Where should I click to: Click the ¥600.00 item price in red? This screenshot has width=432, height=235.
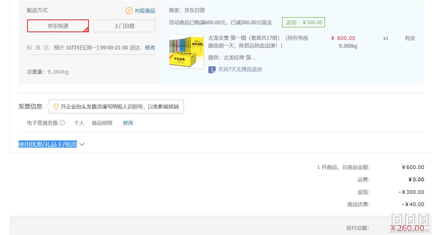coord(343,38)
